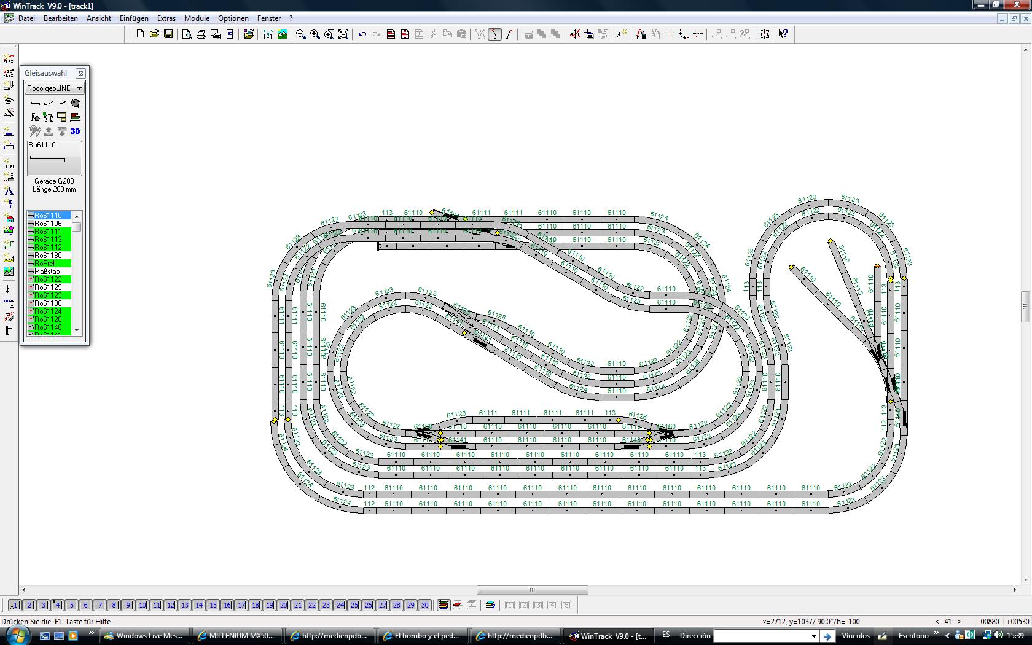Toggle layer 10 button in bottom bar
The height and width of the screenshot is (645, 1032).
click(143, 605)
